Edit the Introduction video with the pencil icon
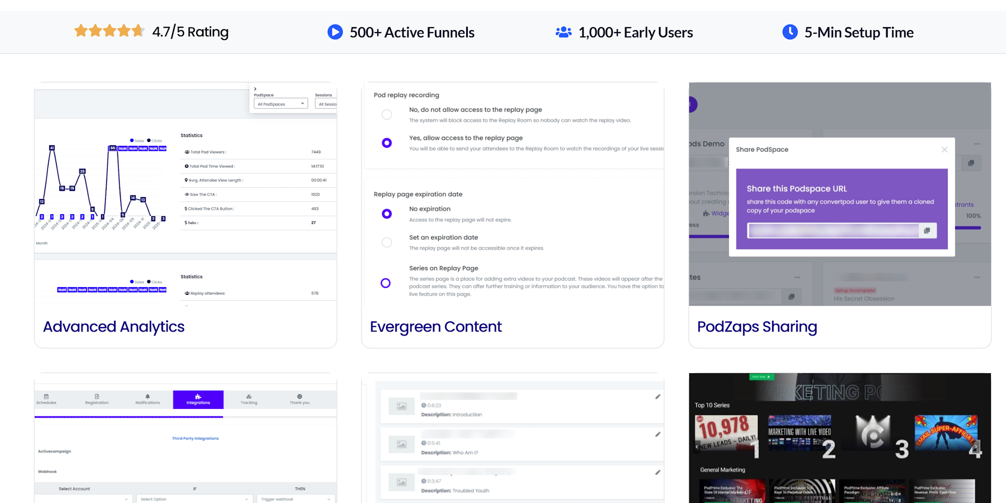This screenshot has height=503, width=1006. [657, 397]
